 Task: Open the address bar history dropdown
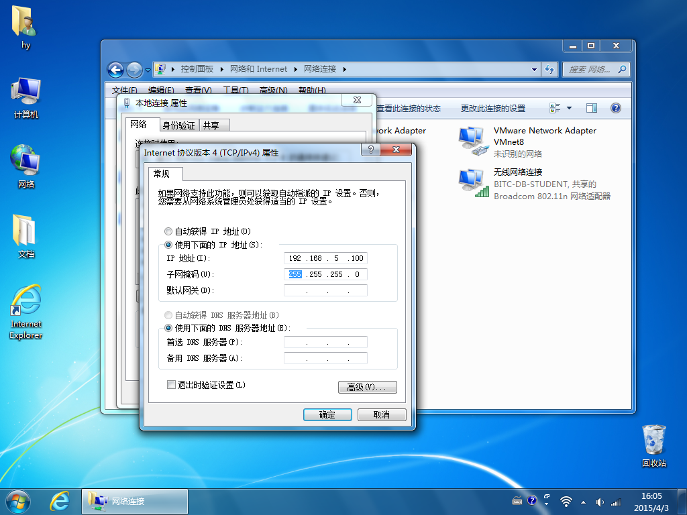pyautogui.click(x=534, y=69)
